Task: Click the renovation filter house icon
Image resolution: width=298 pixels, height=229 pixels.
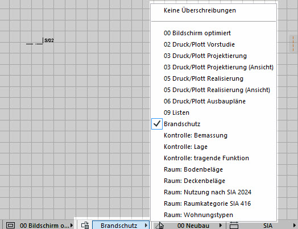Action: pos(160,226)
